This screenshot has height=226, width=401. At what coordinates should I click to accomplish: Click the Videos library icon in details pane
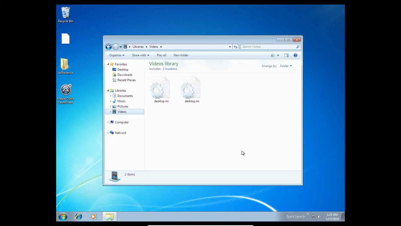(115, 177)
